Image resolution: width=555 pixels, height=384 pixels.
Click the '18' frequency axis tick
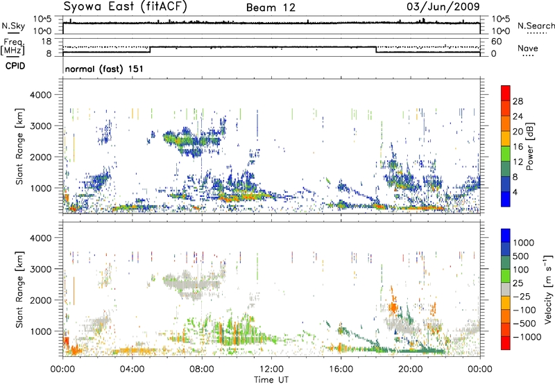[x=46, y=41]
